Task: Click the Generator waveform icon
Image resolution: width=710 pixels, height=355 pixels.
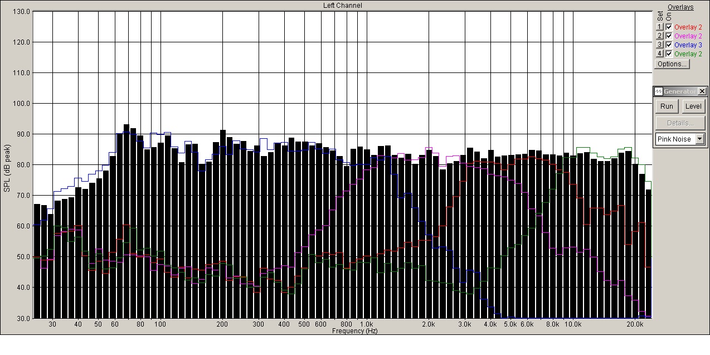Action: [658, 91]
